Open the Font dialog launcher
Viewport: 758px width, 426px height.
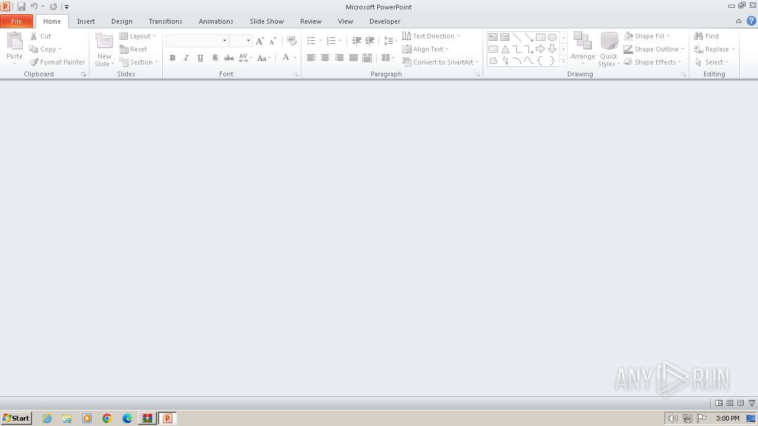tap(296, 75)
